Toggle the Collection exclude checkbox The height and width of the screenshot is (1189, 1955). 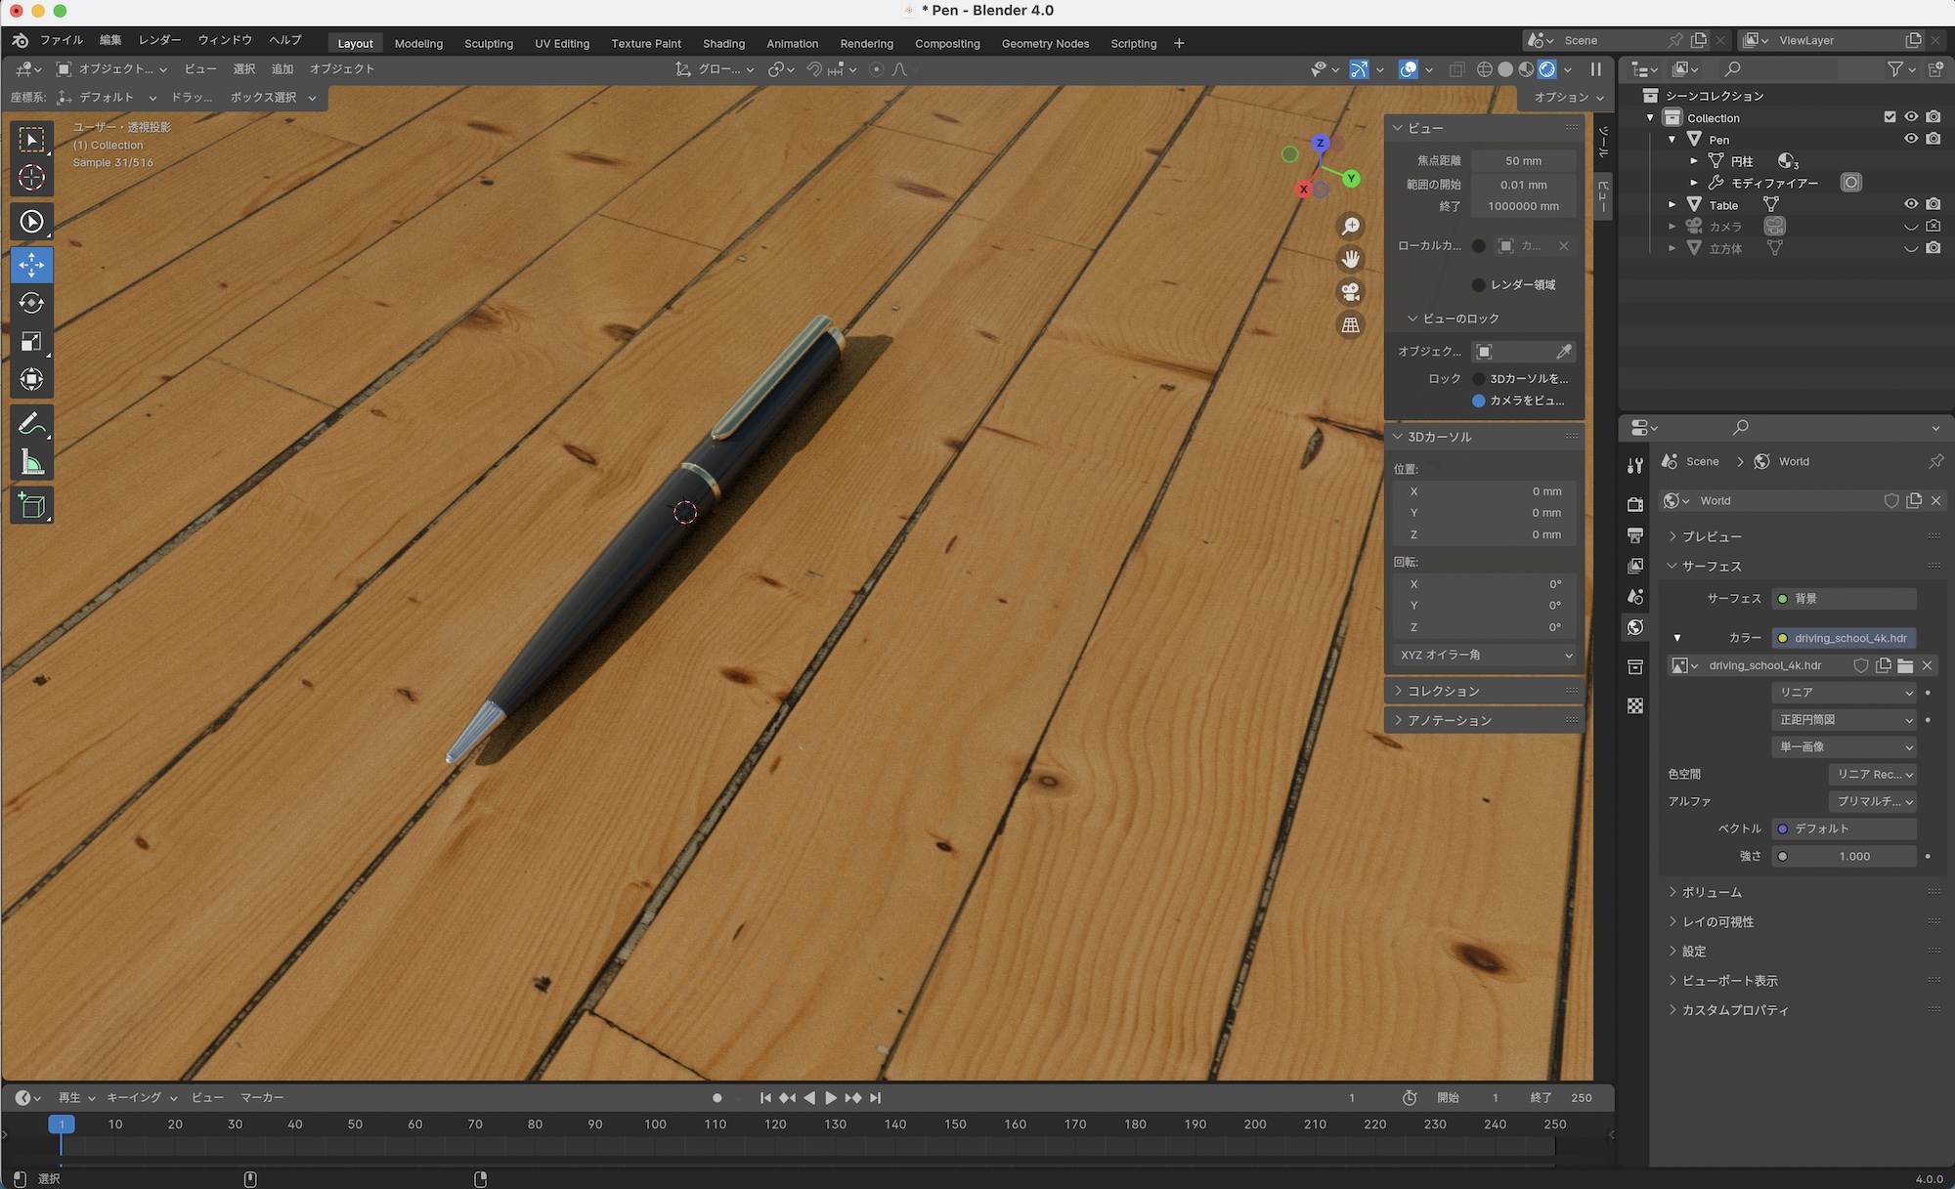click(x=1890, y=117)
